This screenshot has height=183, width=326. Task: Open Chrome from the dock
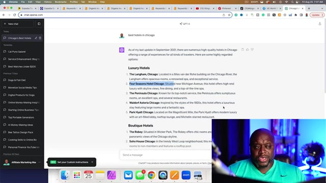(x=151, y=175)
